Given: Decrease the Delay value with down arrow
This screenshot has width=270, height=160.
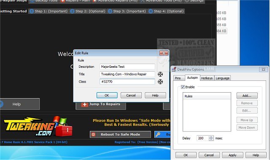Looking at the screenshot, I should [x=211, y=139].
